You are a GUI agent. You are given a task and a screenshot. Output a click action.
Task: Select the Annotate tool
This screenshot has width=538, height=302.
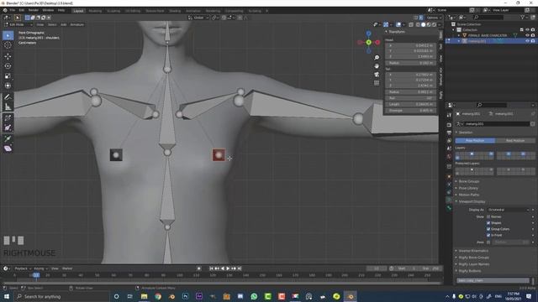click(8, 97)
